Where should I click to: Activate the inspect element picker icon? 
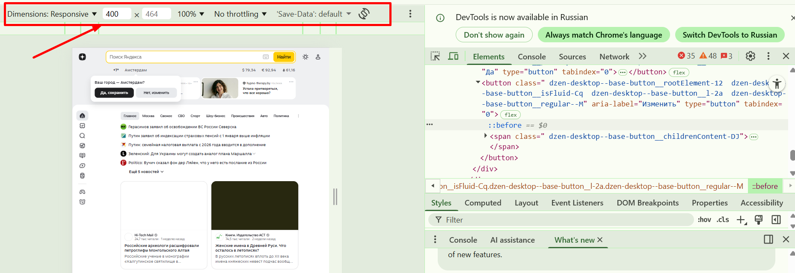(x=435, y=56)
